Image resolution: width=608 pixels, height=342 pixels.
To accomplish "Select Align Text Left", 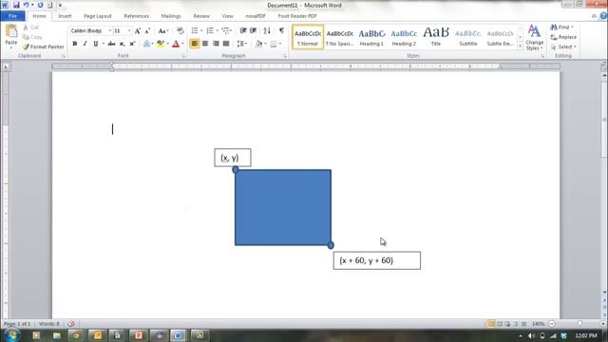I will tap(195, 44).
